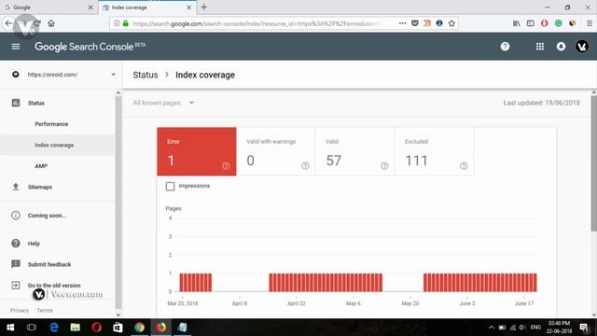The height and width of the screenshot is (336, 597).
Task: Open the Windows Start menu
Action: [x=10, y=328]
